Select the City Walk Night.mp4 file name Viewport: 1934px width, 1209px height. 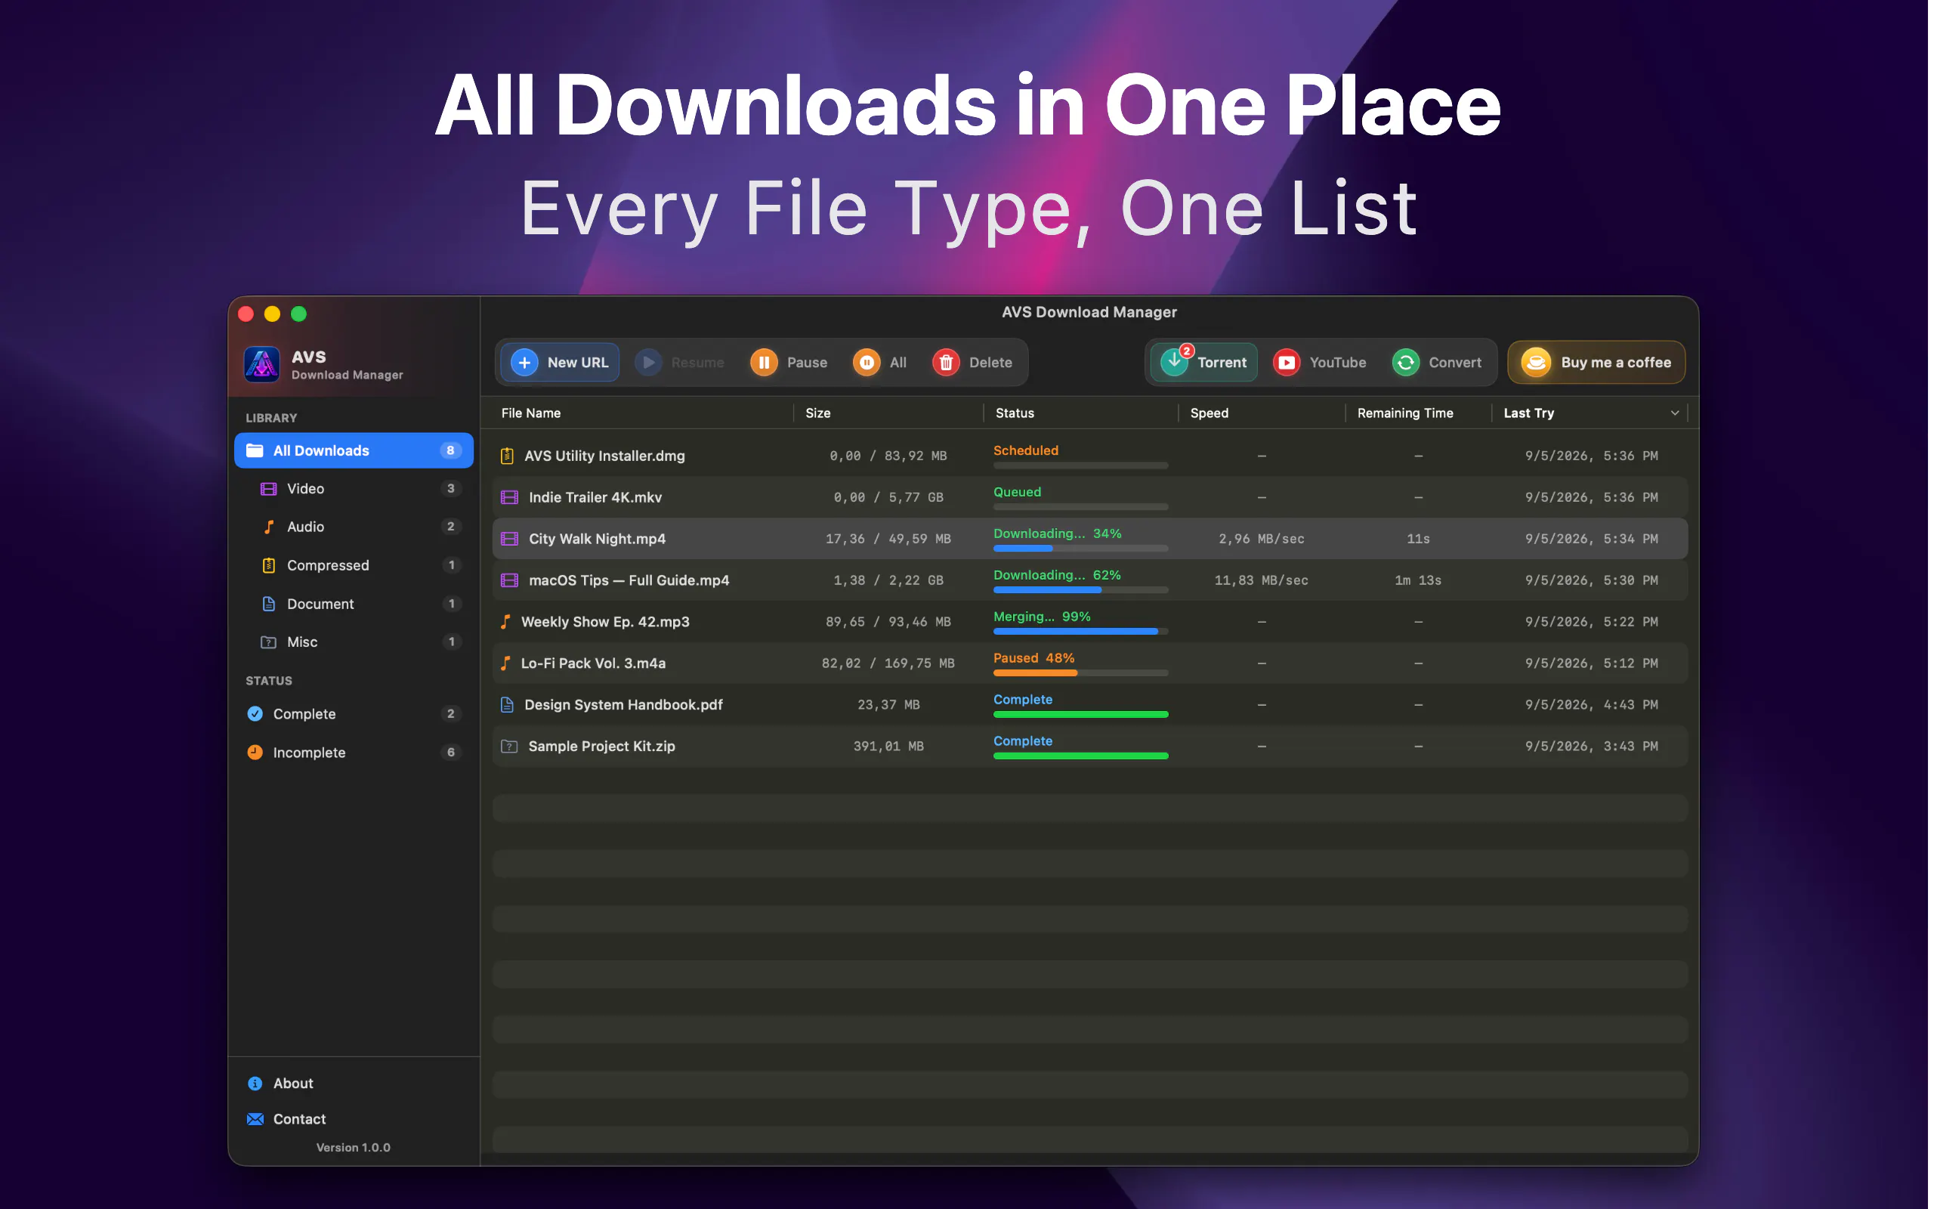click(598, 540)
